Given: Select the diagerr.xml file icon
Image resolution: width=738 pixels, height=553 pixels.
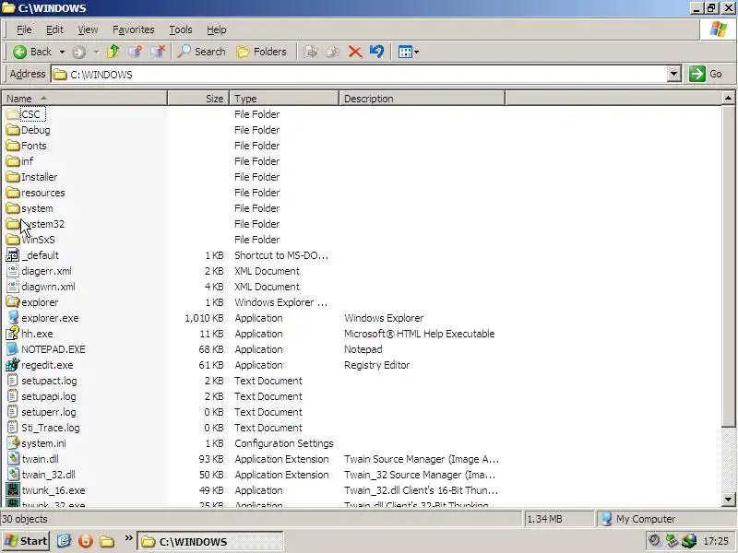Looking at the screenshot, I should 13,271.
